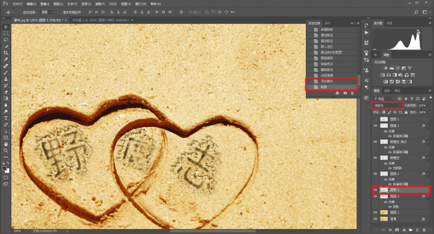
Task: Select the second-to-last history state row
Action: coord(332,81)
